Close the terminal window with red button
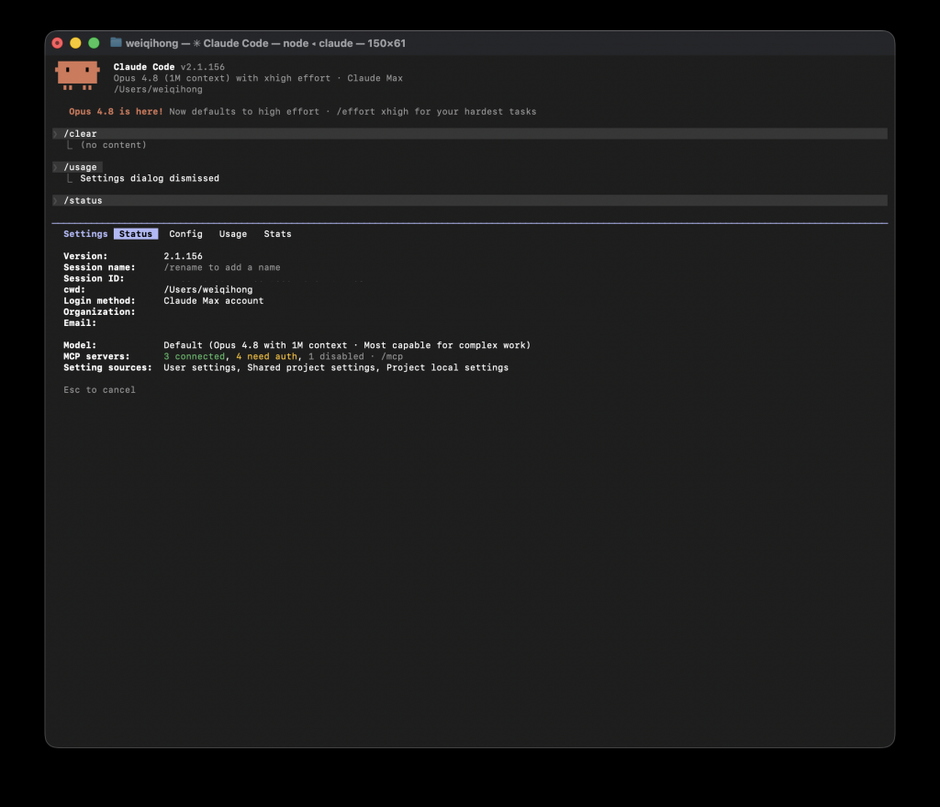Viewport: 940px width, 807px height. click(x=58, y=43)
